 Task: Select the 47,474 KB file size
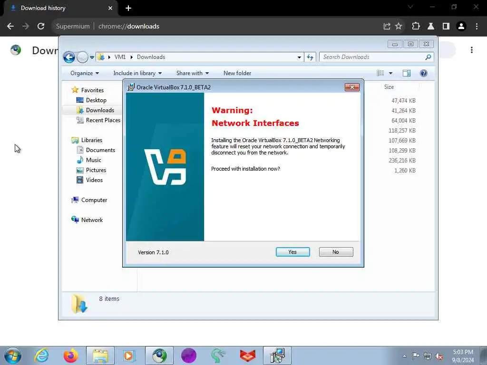coord(403,101)
